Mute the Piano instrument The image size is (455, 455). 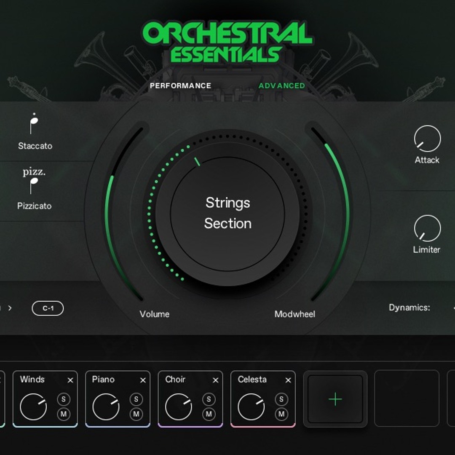tap(136, 414)
